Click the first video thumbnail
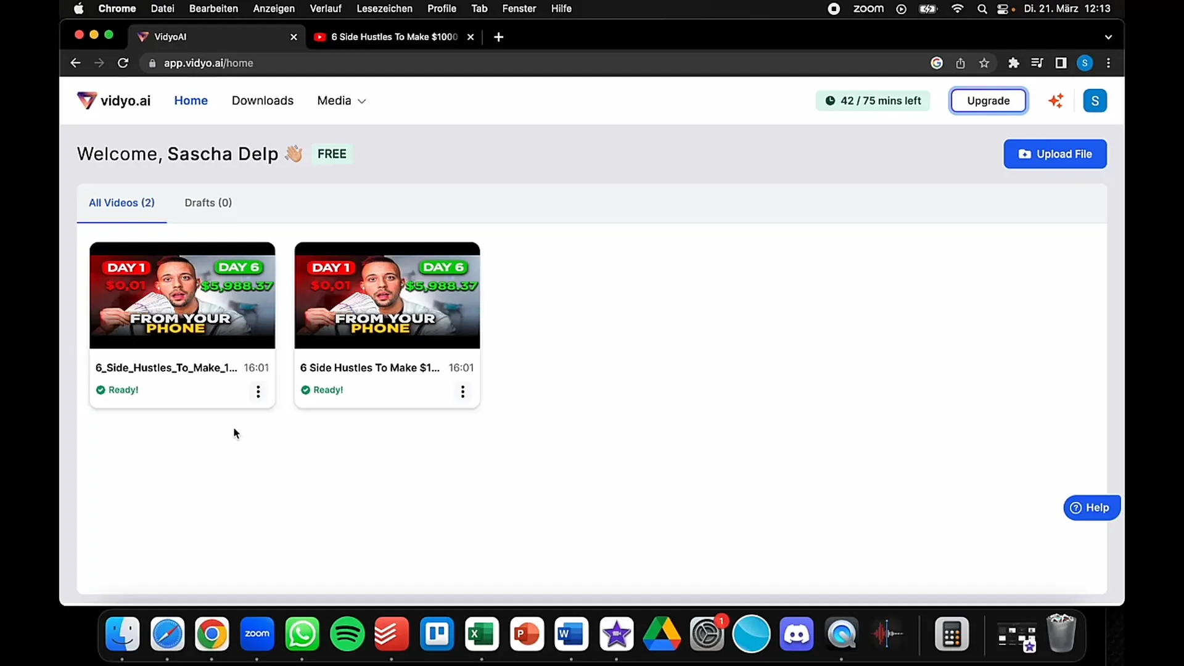This screenshot has width=1184, height=666. 182,295
